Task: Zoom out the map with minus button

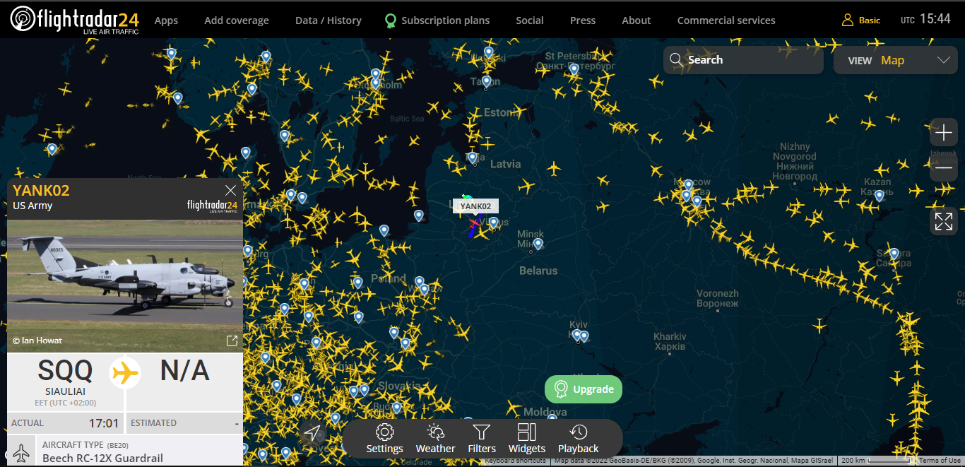Action: [x=944, y=167]
